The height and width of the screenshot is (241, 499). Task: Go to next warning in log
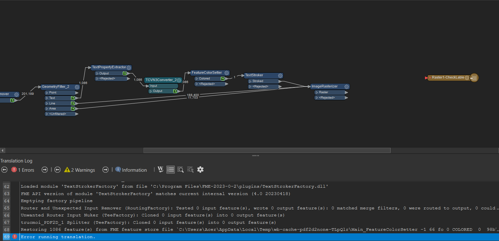pyautogui.click(x=105, y=170)
